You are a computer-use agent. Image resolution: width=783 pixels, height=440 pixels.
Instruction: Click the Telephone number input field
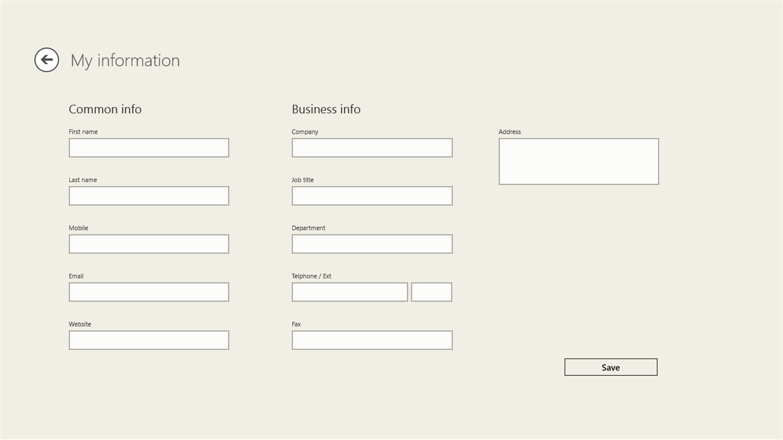(350, 292)
